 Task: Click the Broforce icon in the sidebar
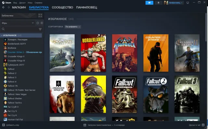(x=5, y=48)
